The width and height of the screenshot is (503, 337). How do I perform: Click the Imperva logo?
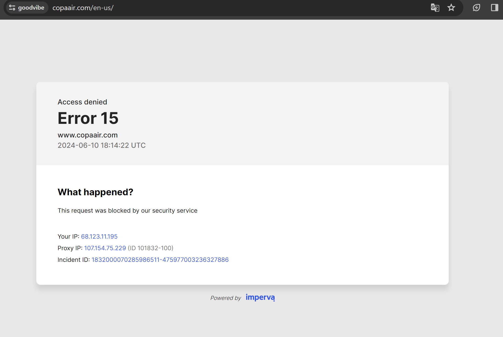pos(260,297)
